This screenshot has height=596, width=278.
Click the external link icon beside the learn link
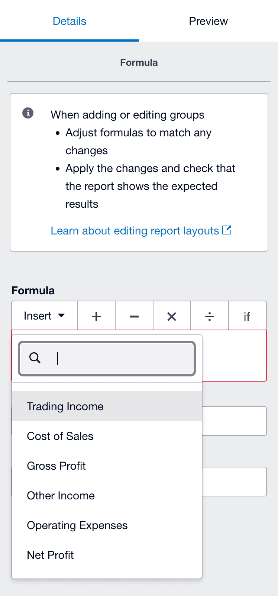click(227, 230)
